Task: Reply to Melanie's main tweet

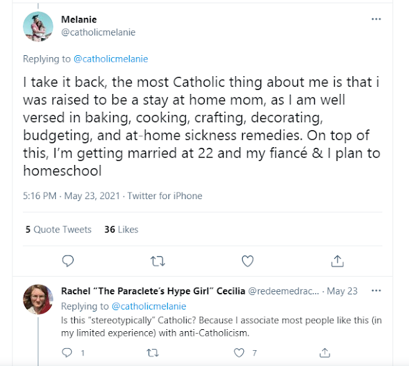Action: point(68,261)
